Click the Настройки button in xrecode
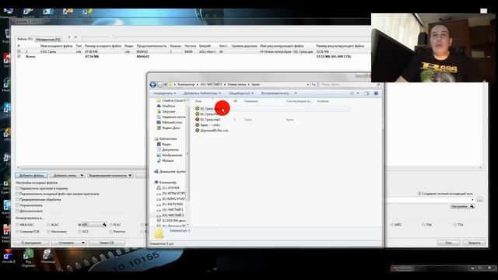 pyautogui.click(x=461, y=206)
